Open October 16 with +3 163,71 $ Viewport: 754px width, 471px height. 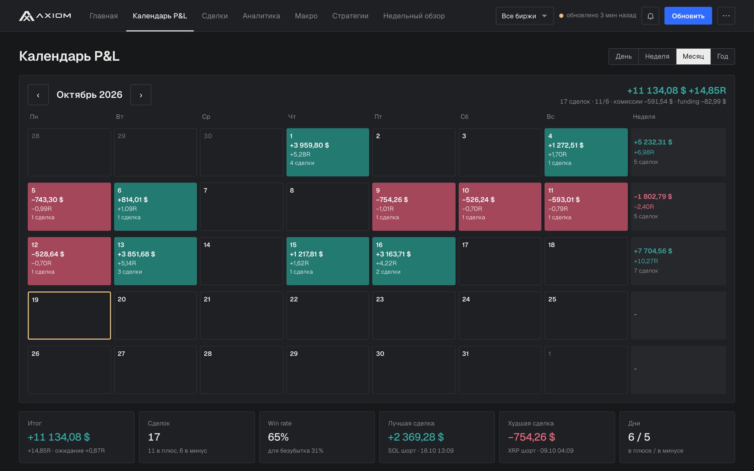coord(414,261)
